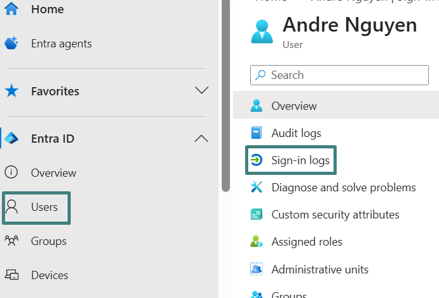This screenshot has width=439, height=298.
Task: Expand the Favorites section chevron
Action: [201, 90]
